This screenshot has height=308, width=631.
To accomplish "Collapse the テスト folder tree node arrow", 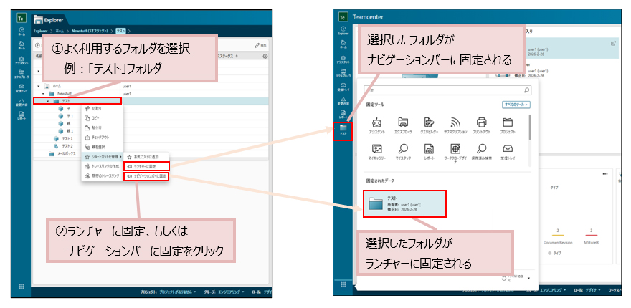I will click(x=48, y=101).
